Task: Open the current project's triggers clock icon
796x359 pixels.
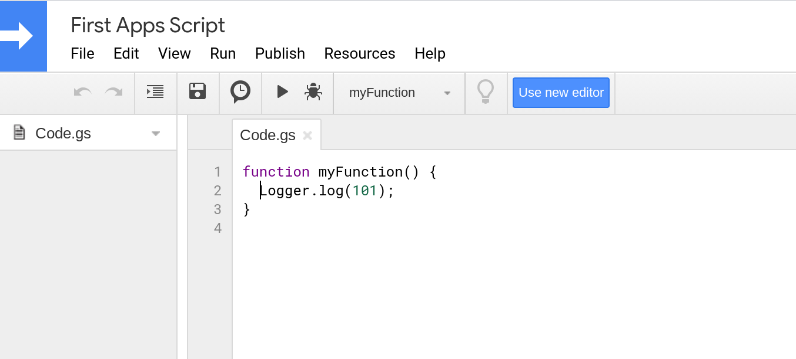Action: pyautogui.click(x=240, y=92)
